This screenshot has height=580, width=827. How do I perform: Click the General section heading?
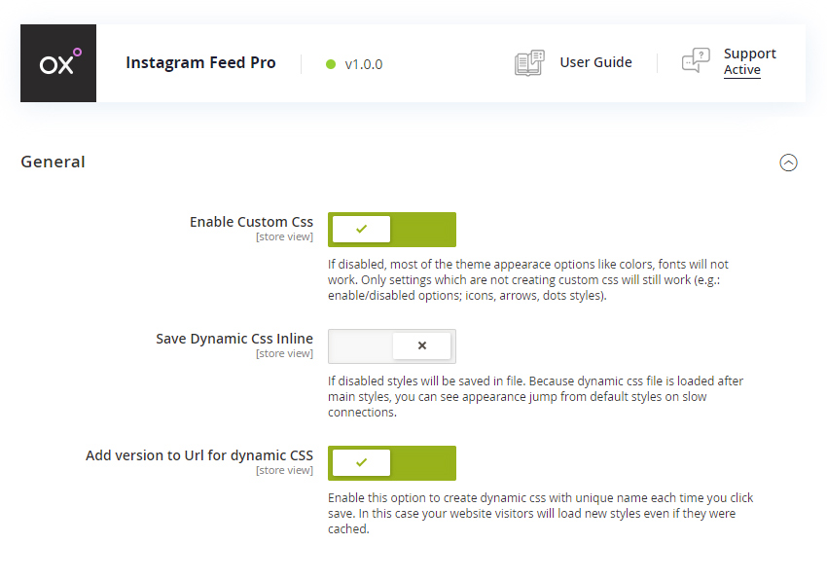(53, 162)
